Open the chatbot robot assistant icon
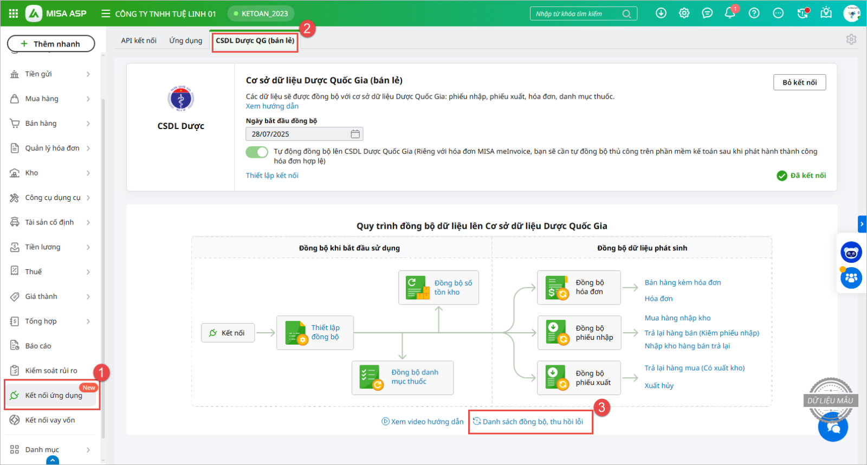Image resolution: width=867 pixels, height=465 pixels. 851,253
